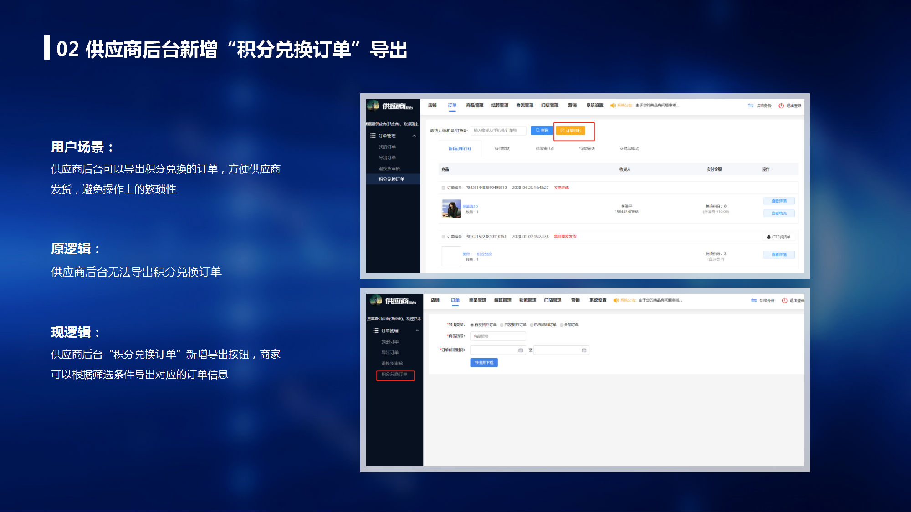Collapse 订单管理 chevron in lower sidebar
The image size is (911, 512).
417,330
